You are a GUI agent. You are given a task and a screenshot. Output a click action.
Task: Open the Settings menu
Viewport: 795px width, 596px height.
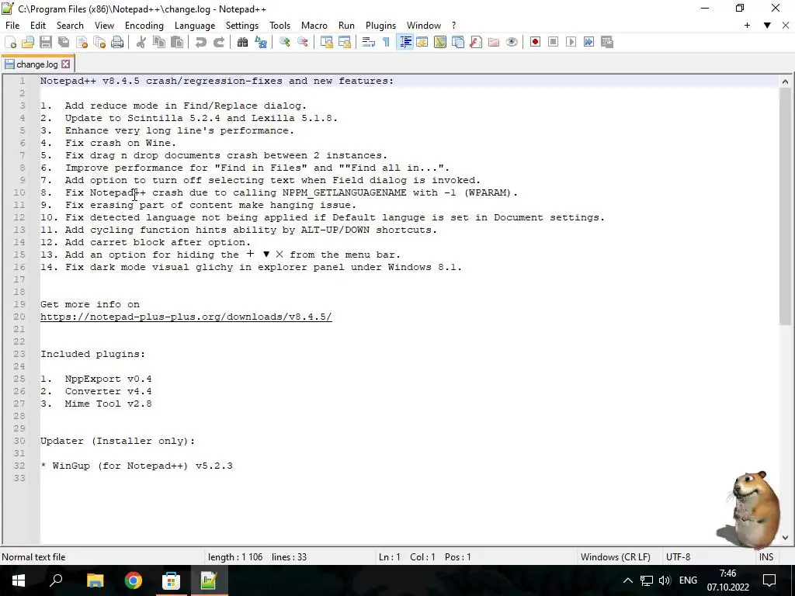click(242, 26)
